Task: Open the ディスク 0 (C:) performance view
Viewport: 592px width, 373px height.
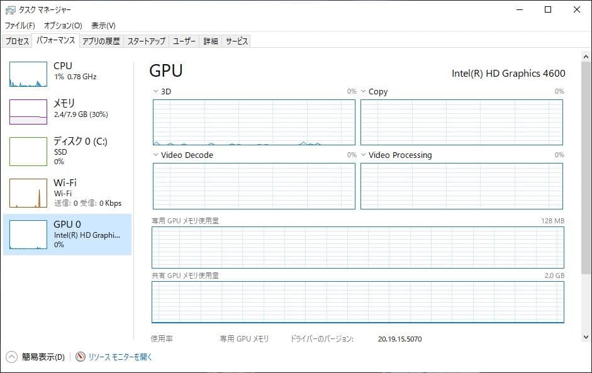Action: (28, 151)
